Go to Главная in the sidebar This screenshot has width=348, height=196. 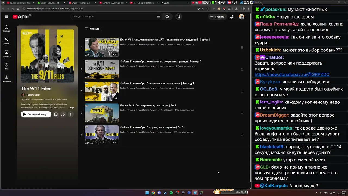(x=7, y=29)
